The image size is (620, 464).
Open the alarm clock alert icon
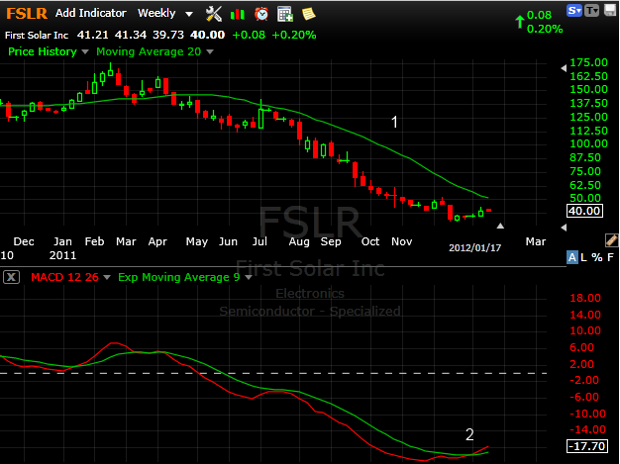pyautogui.click(x=261, y=14)
